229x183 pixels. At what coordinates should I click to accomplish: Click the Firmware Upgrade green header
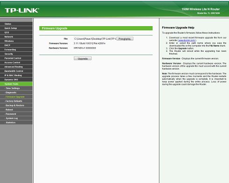tap(96, 28)
